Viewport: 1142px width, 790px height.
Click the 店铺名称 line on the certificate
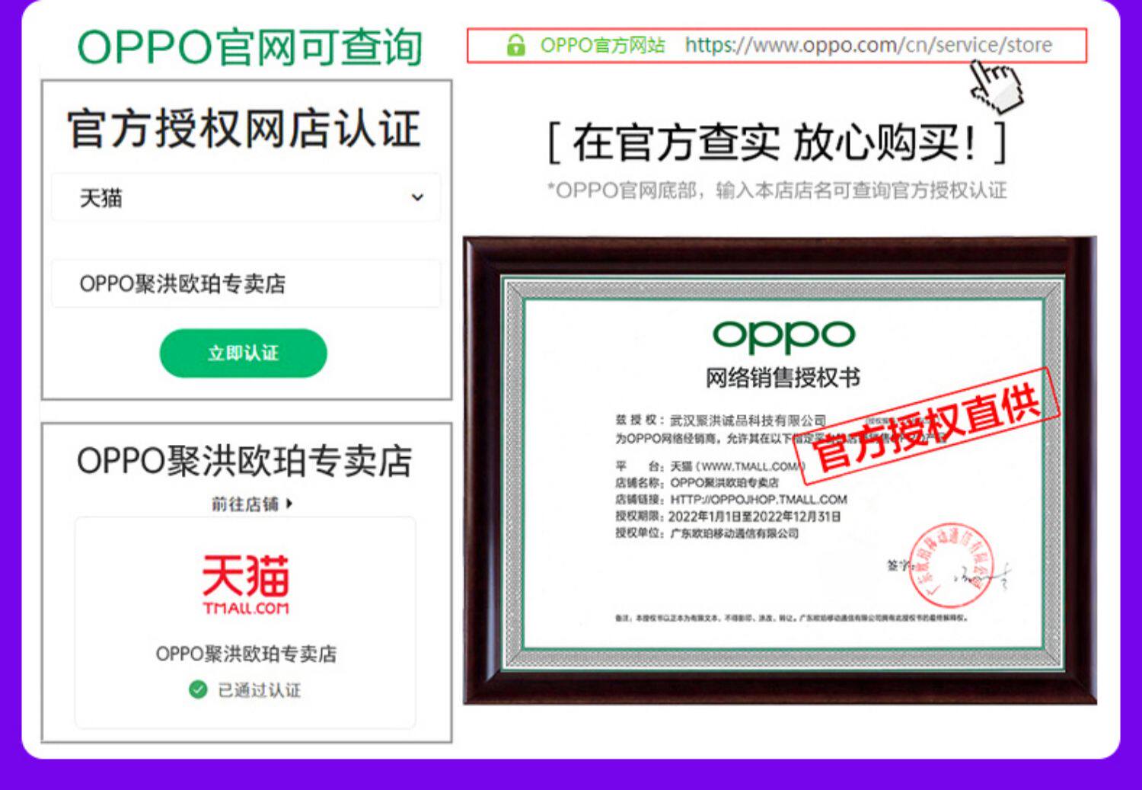tap(697, 483)
